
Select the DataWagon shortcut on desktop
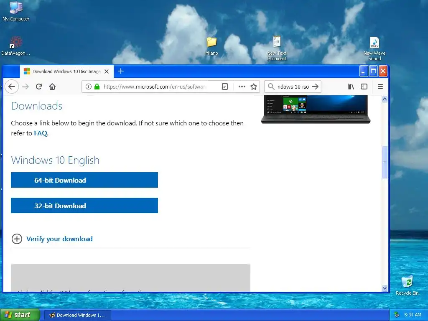click(15, 46)
